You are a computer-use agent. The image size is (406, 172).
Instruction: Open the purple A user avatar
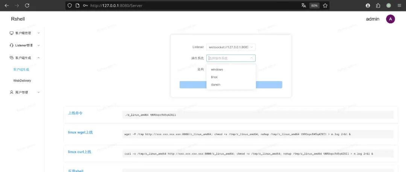(391, 19)
